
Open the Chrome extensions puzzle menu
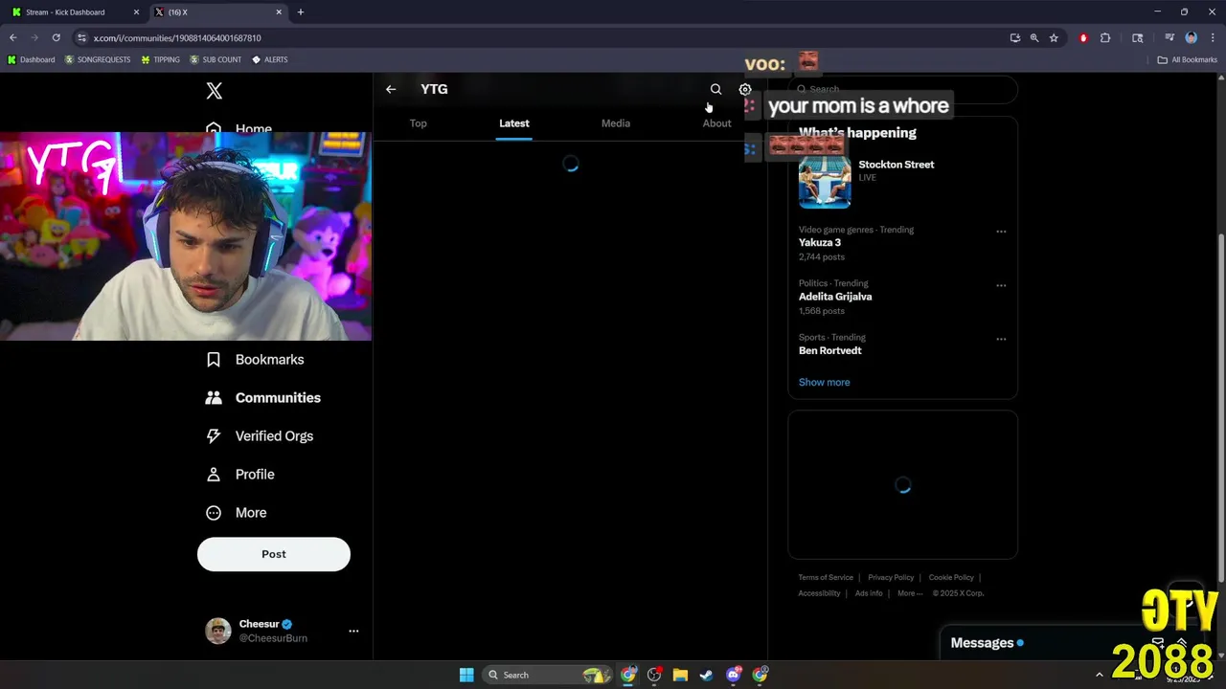coord(1105,38)
